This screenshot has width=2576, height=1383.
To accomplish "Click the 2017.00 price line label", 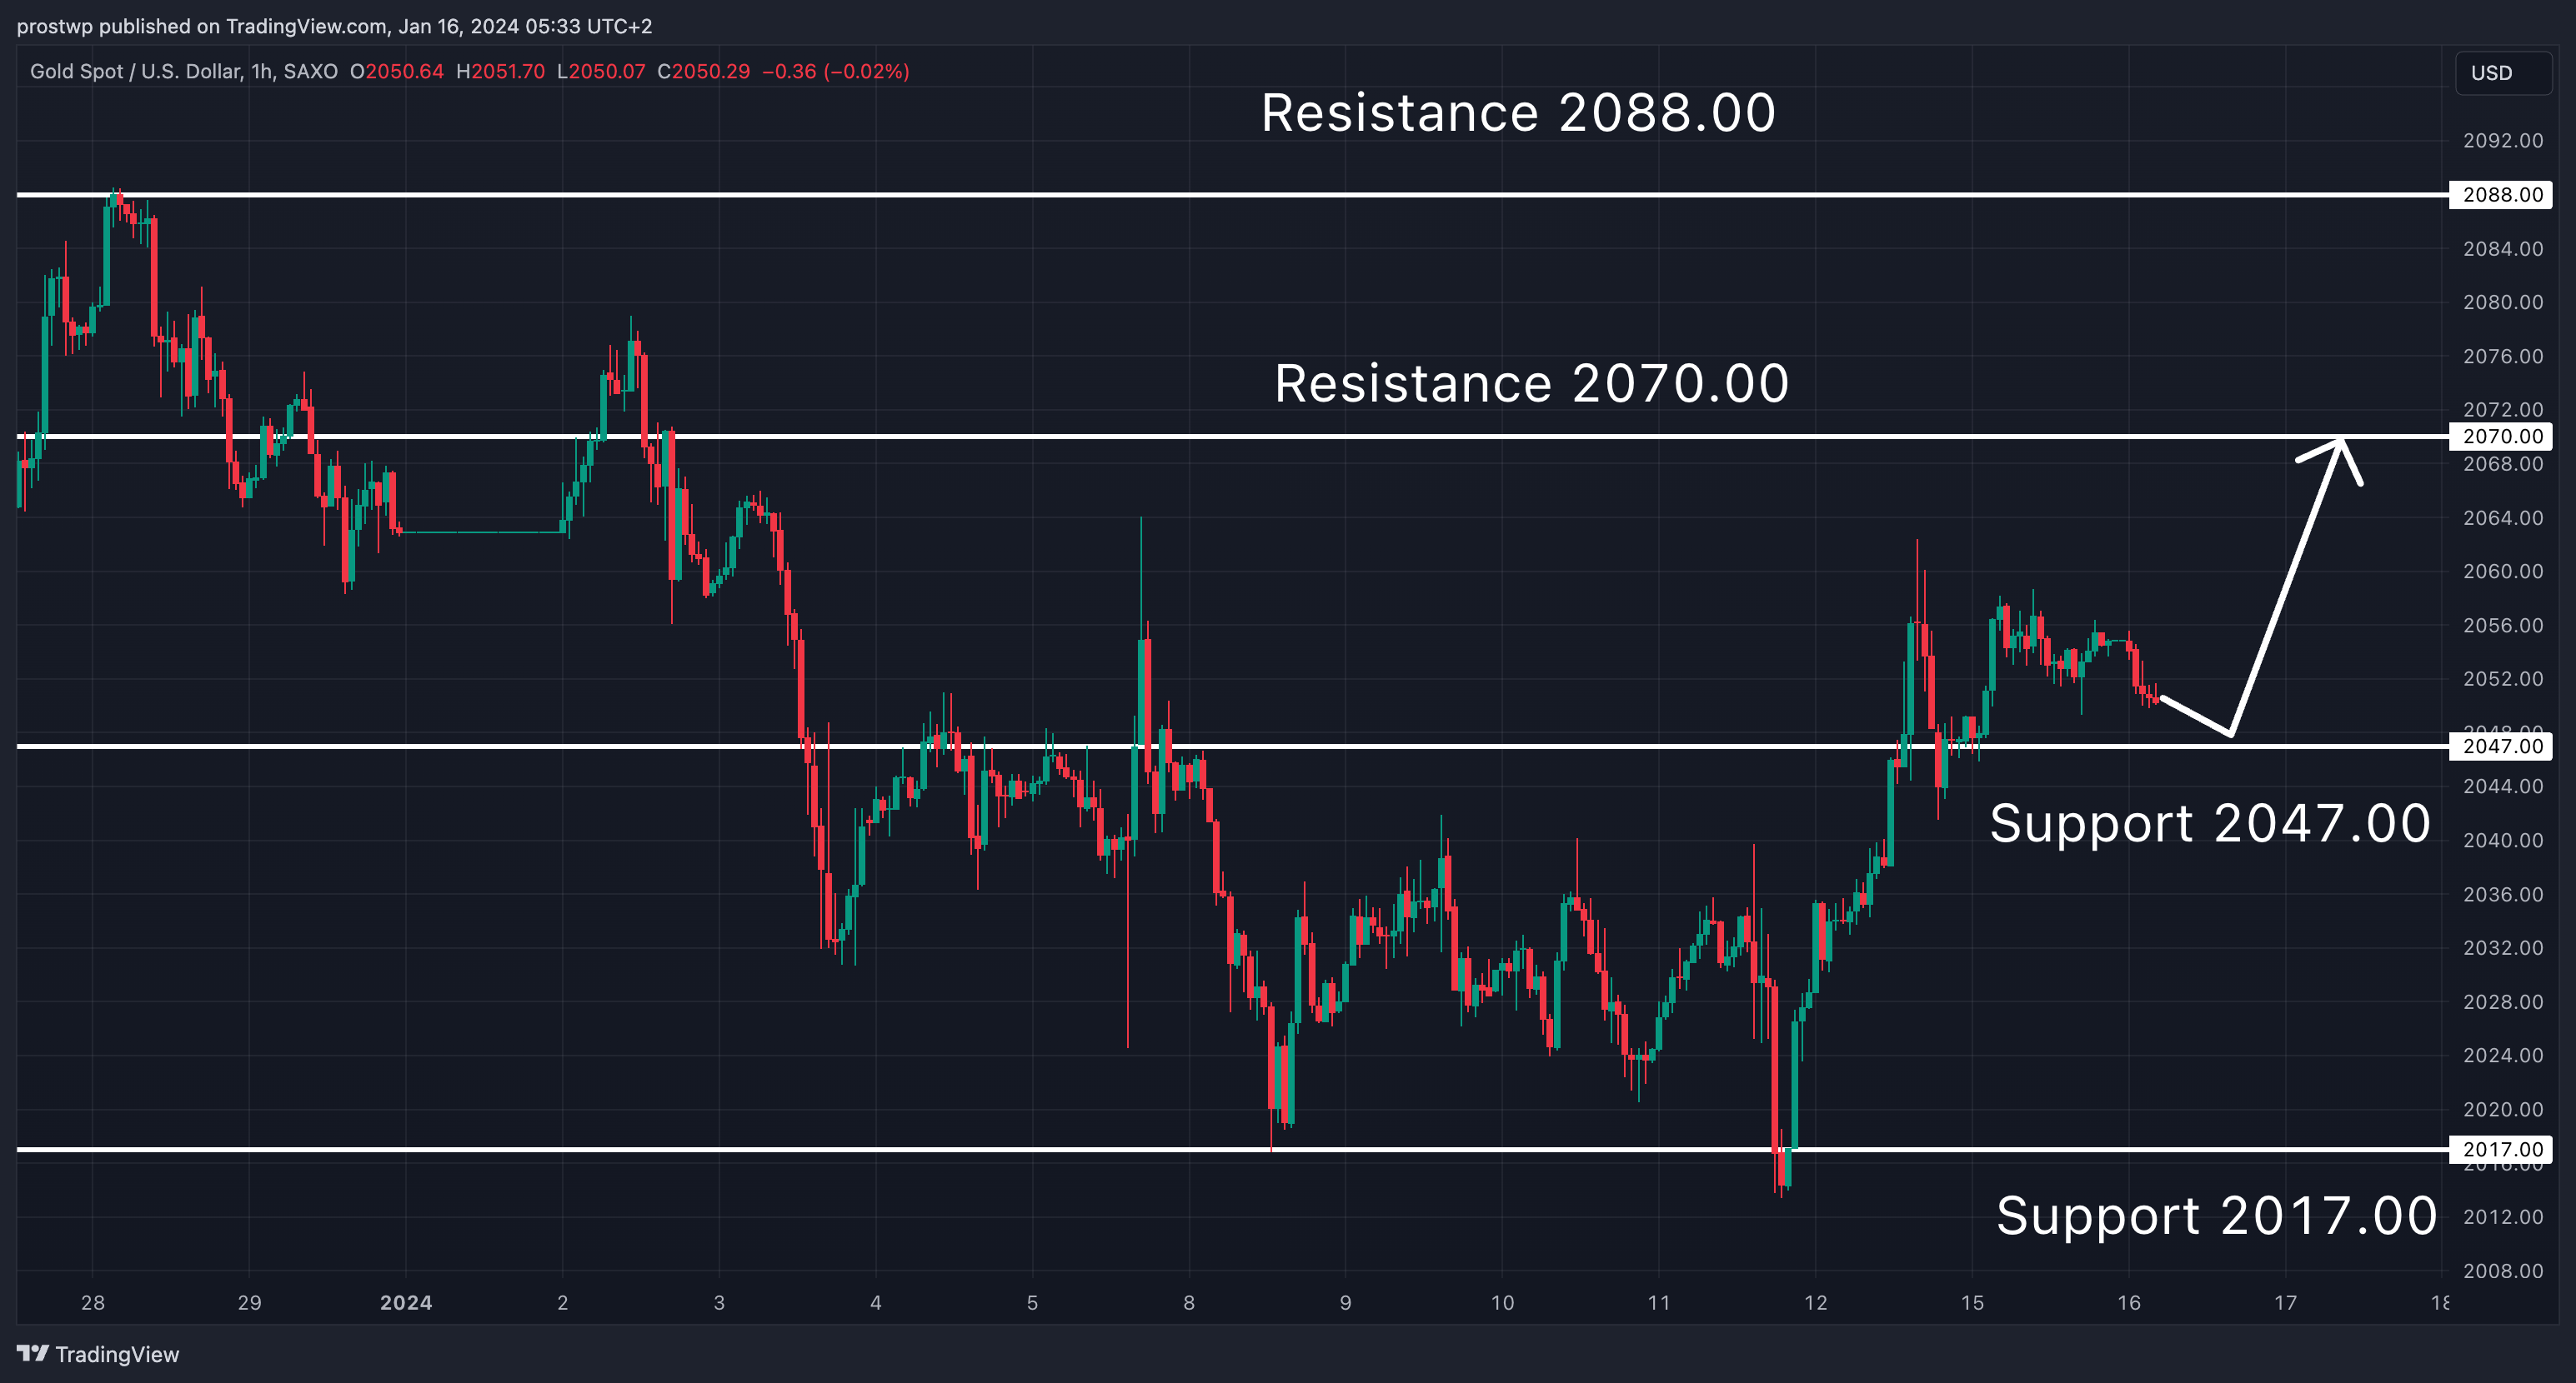I will pos(2501,1151).
